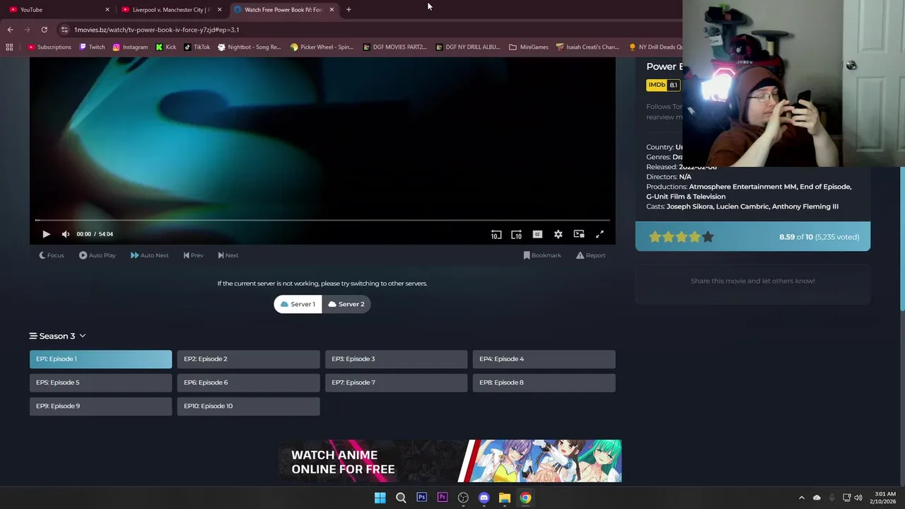Open TikTok bookmark

(x=197, y=47)
